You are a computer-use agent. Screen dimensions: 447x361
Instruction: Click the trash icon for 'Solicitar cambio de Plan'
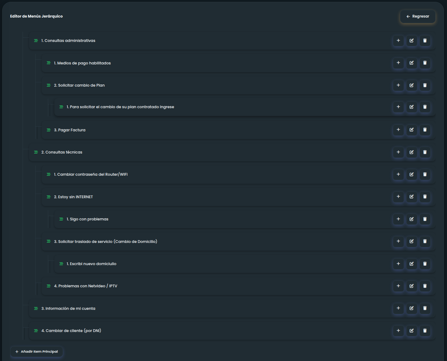[x=425, y=85]
